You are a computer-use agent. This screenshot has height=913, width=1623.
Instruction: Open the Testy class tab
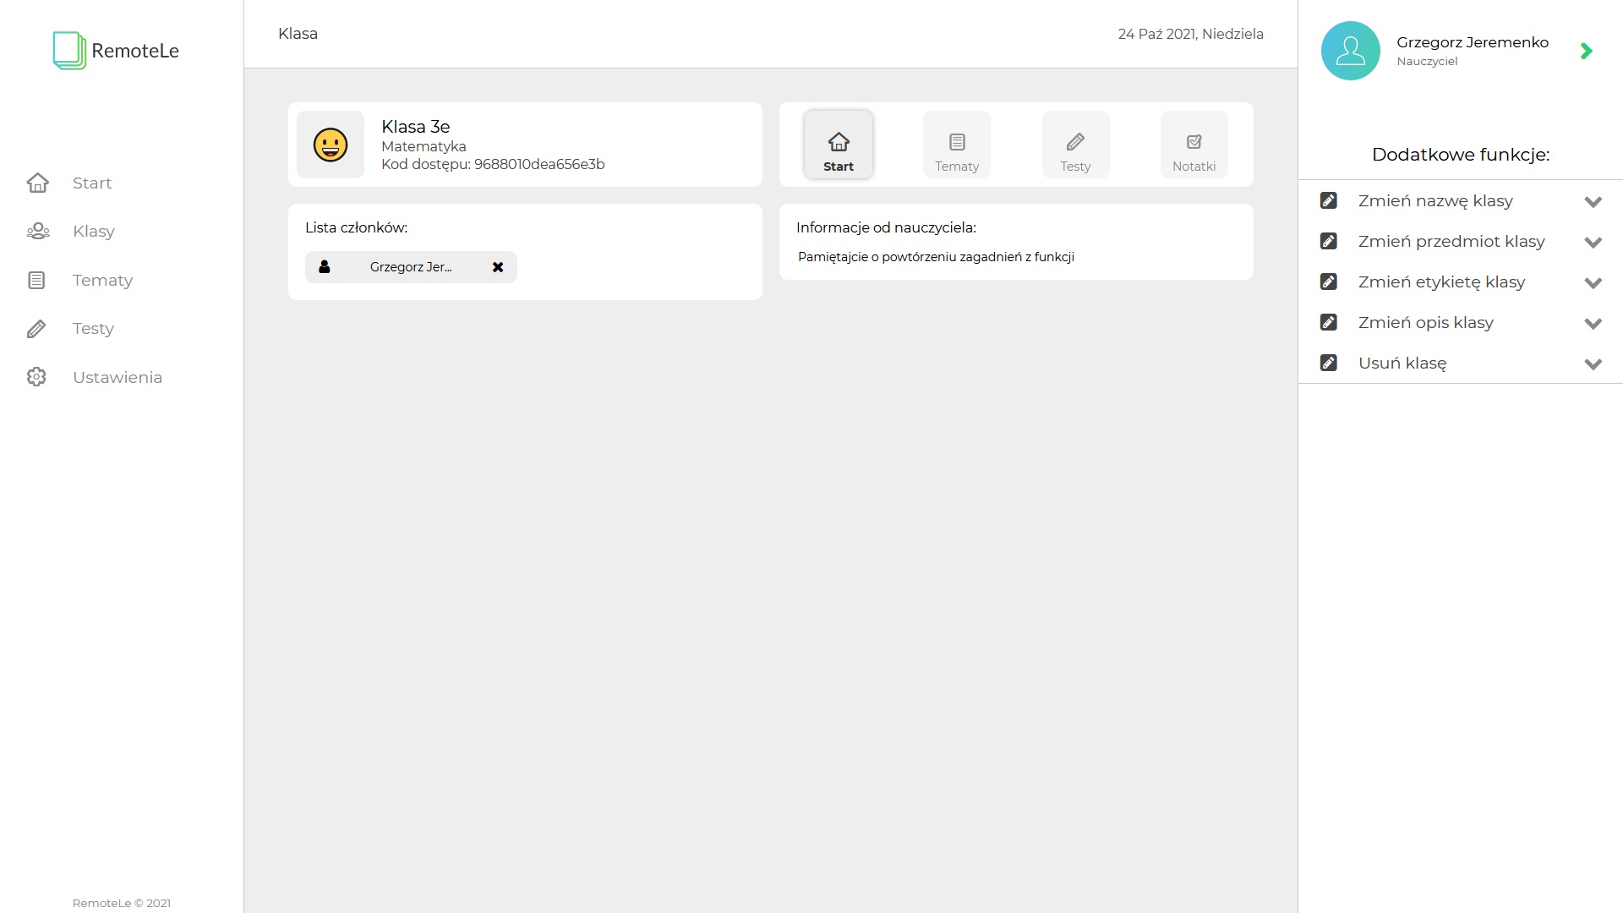pyautogui.click(x=1075, y=145)
